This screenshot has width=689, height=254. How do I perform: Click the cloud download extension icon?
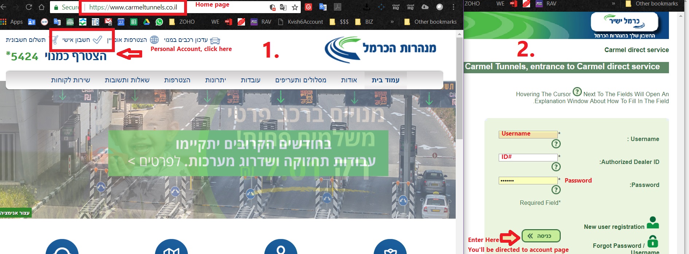(x=425, y=7)
